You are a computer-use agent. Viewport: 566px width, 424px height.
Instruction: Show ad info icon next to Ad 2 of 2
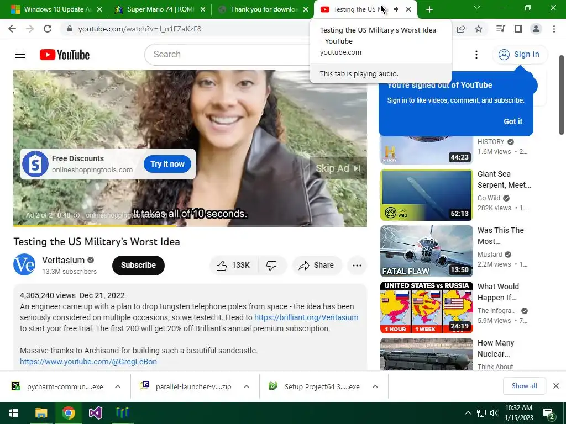point(76,215)
